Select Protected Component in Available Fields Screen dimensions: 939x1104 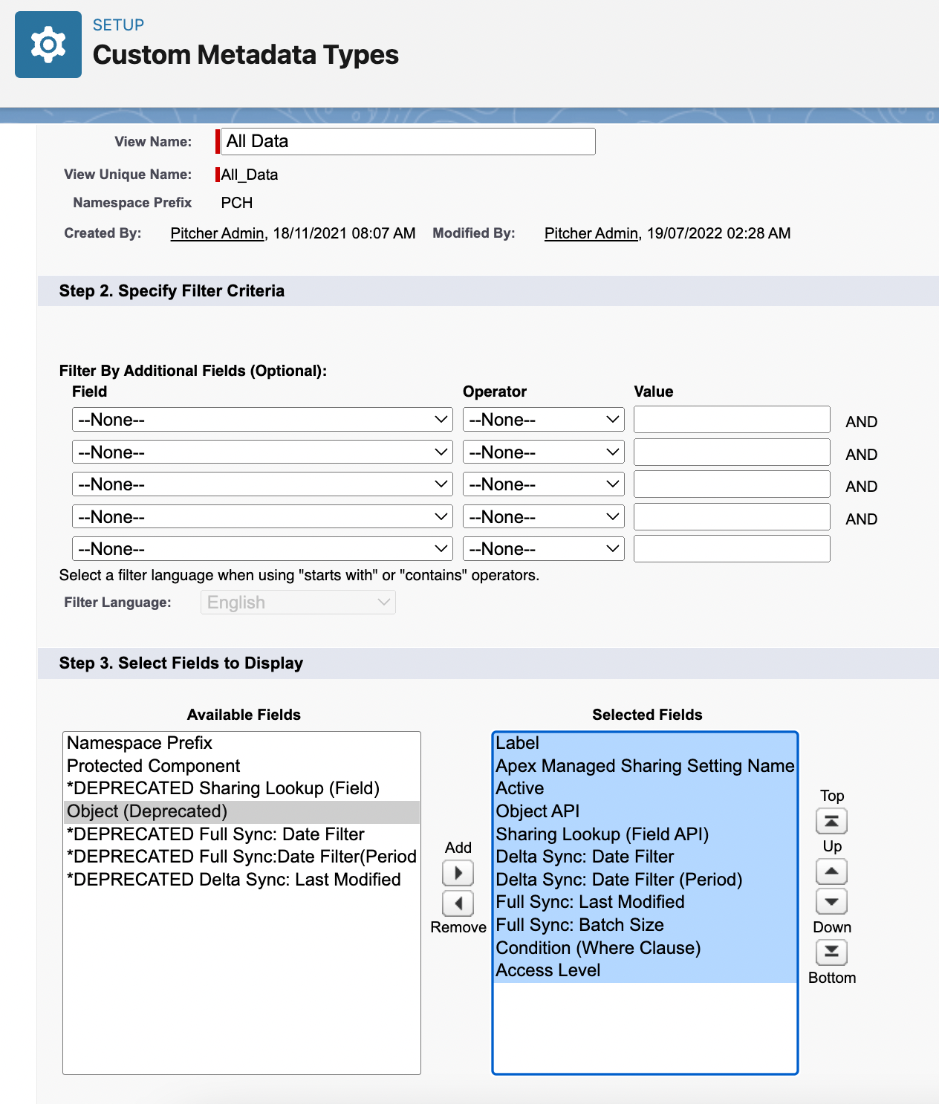click(153, 766)
